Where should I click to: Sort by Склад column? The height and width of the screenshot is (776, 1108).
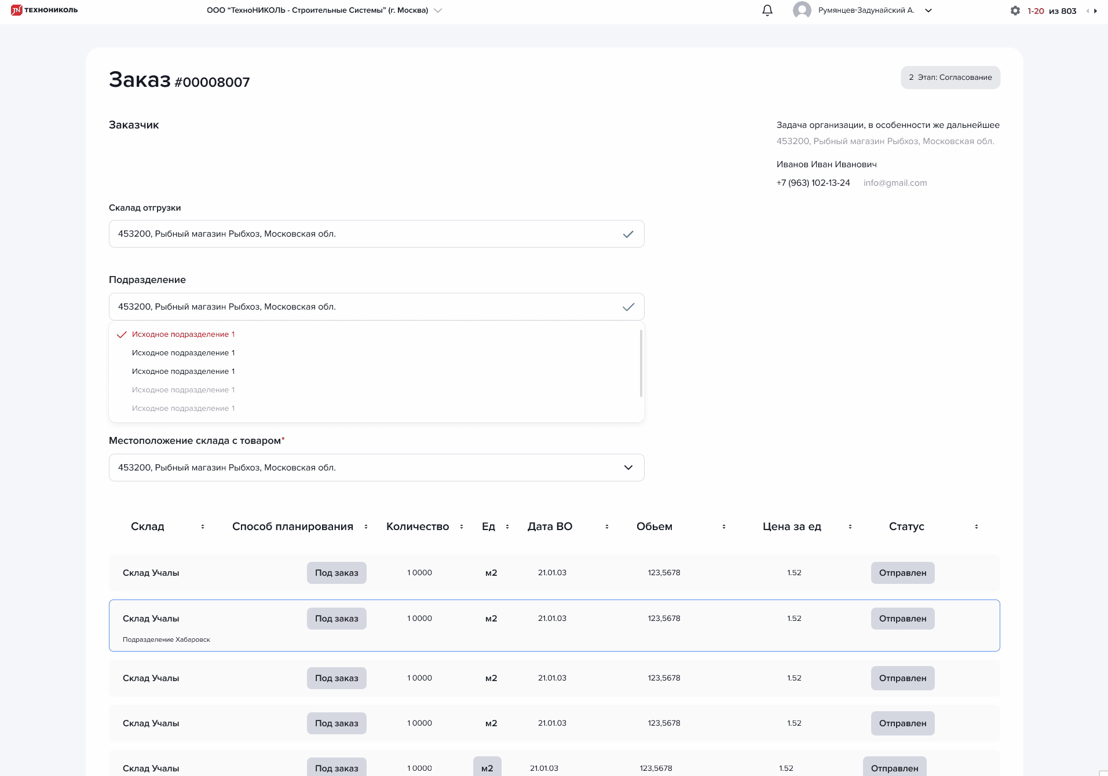(203, 527)
